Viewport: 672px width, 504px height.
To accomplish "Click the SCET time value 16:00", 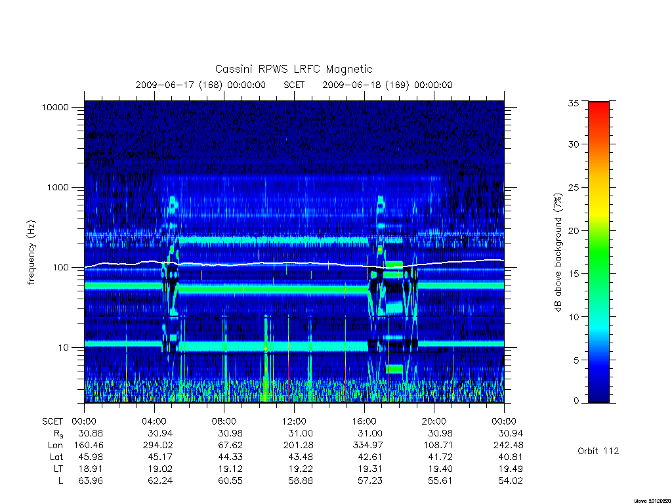I will (364, 421).
